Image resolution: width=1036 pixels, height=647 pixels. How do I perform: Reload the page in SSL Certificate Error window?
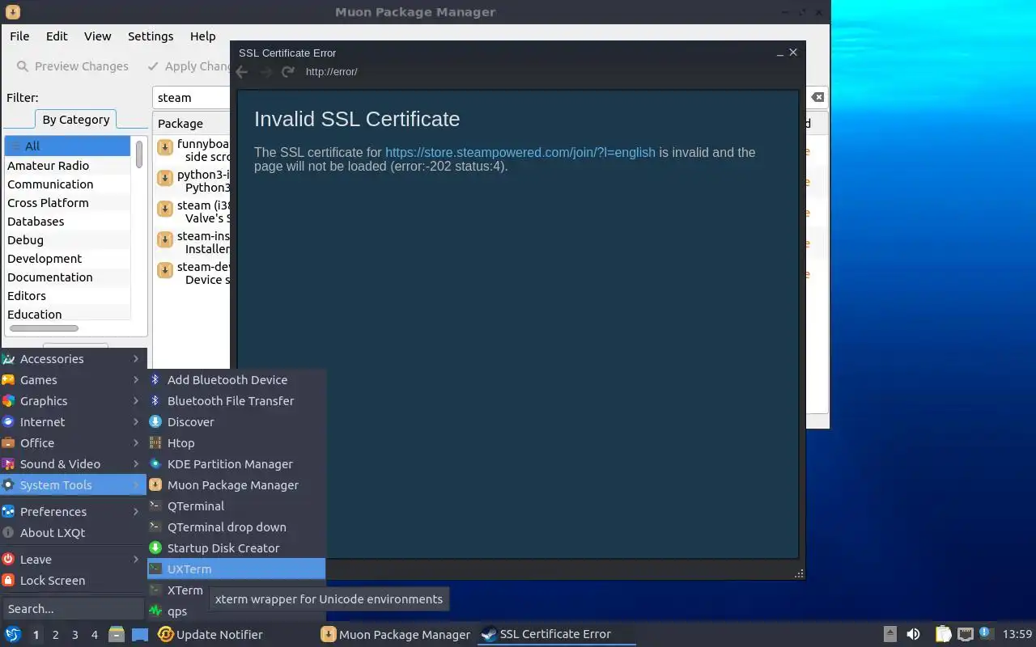288,72
